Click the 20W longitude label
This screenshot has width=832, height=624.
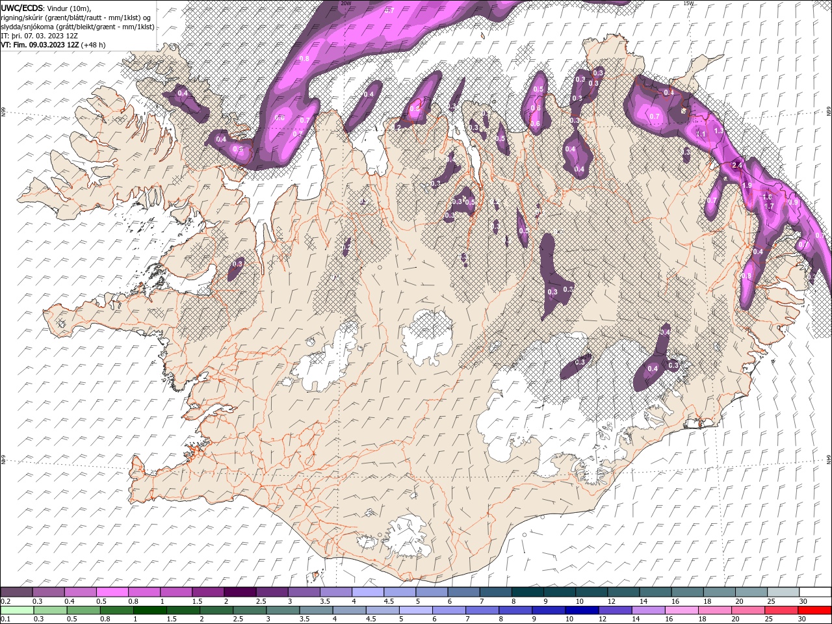[346, 3]
